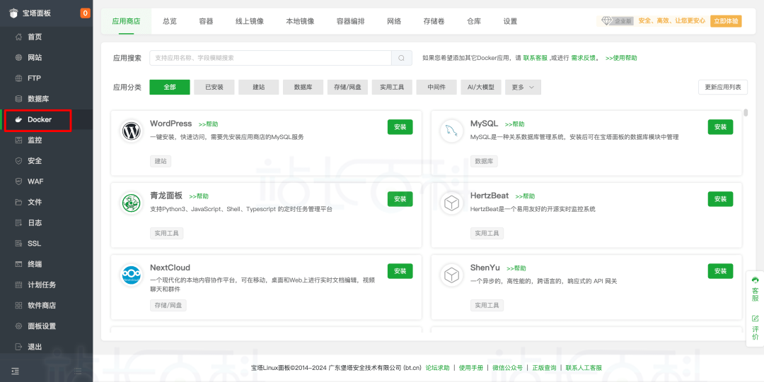Click the search magnifier icon button
Image resolution: width=764 pixels, height=382 pixels.
(x=402, y=58)
